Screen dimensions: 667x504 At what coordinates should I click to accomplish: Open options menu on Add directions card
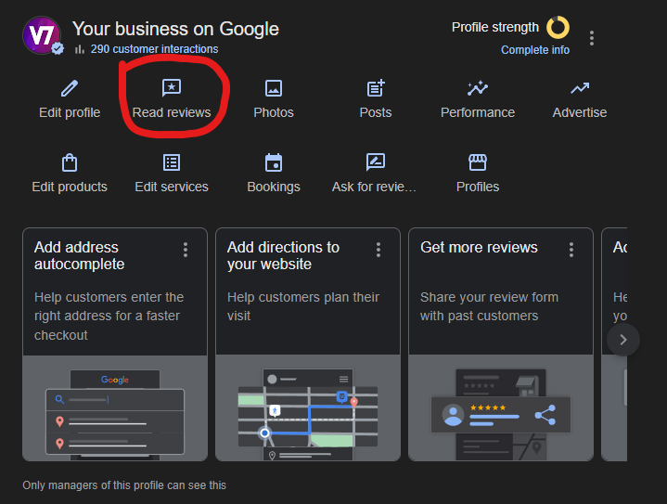378,250
